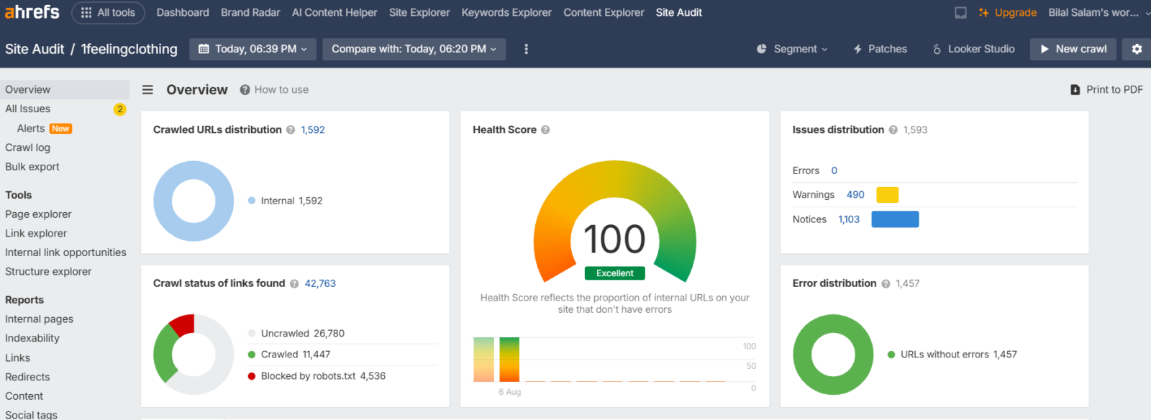
Task: Select Overview in sidebar
Action: (65, 90)
